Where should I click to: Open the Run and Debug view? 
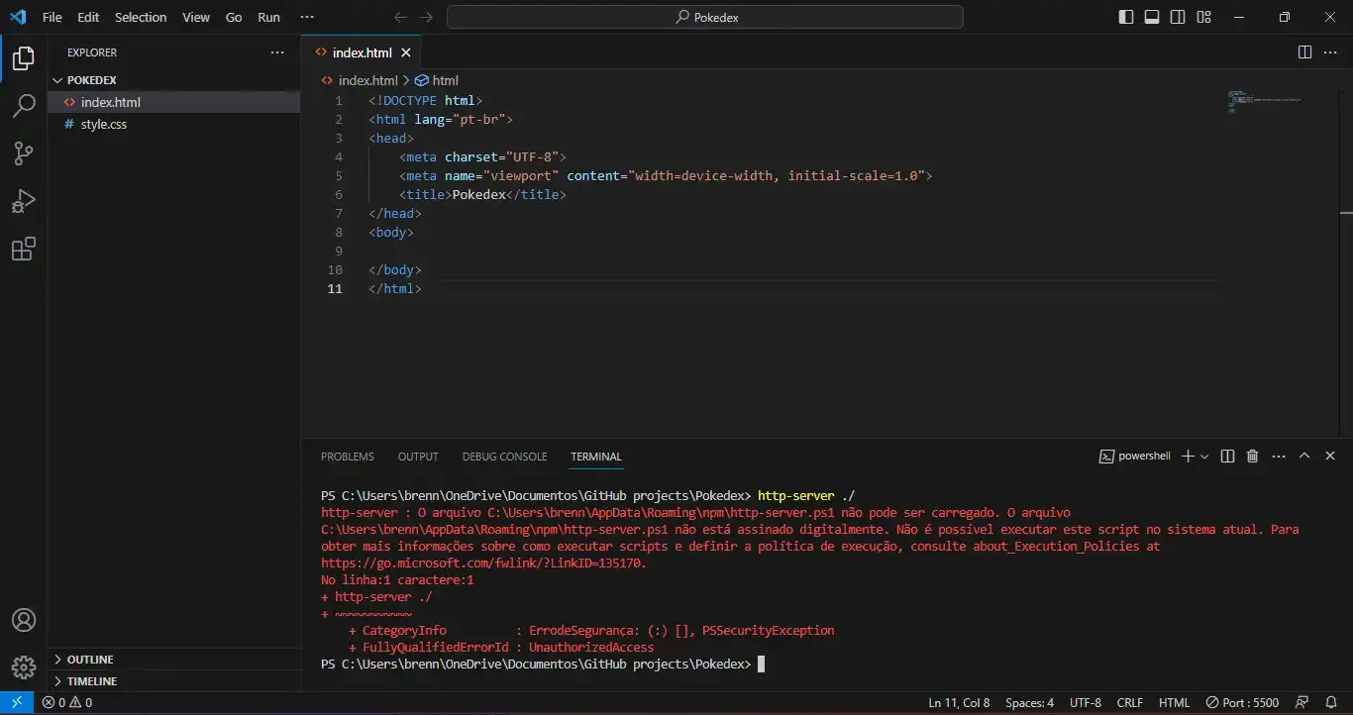23,201
